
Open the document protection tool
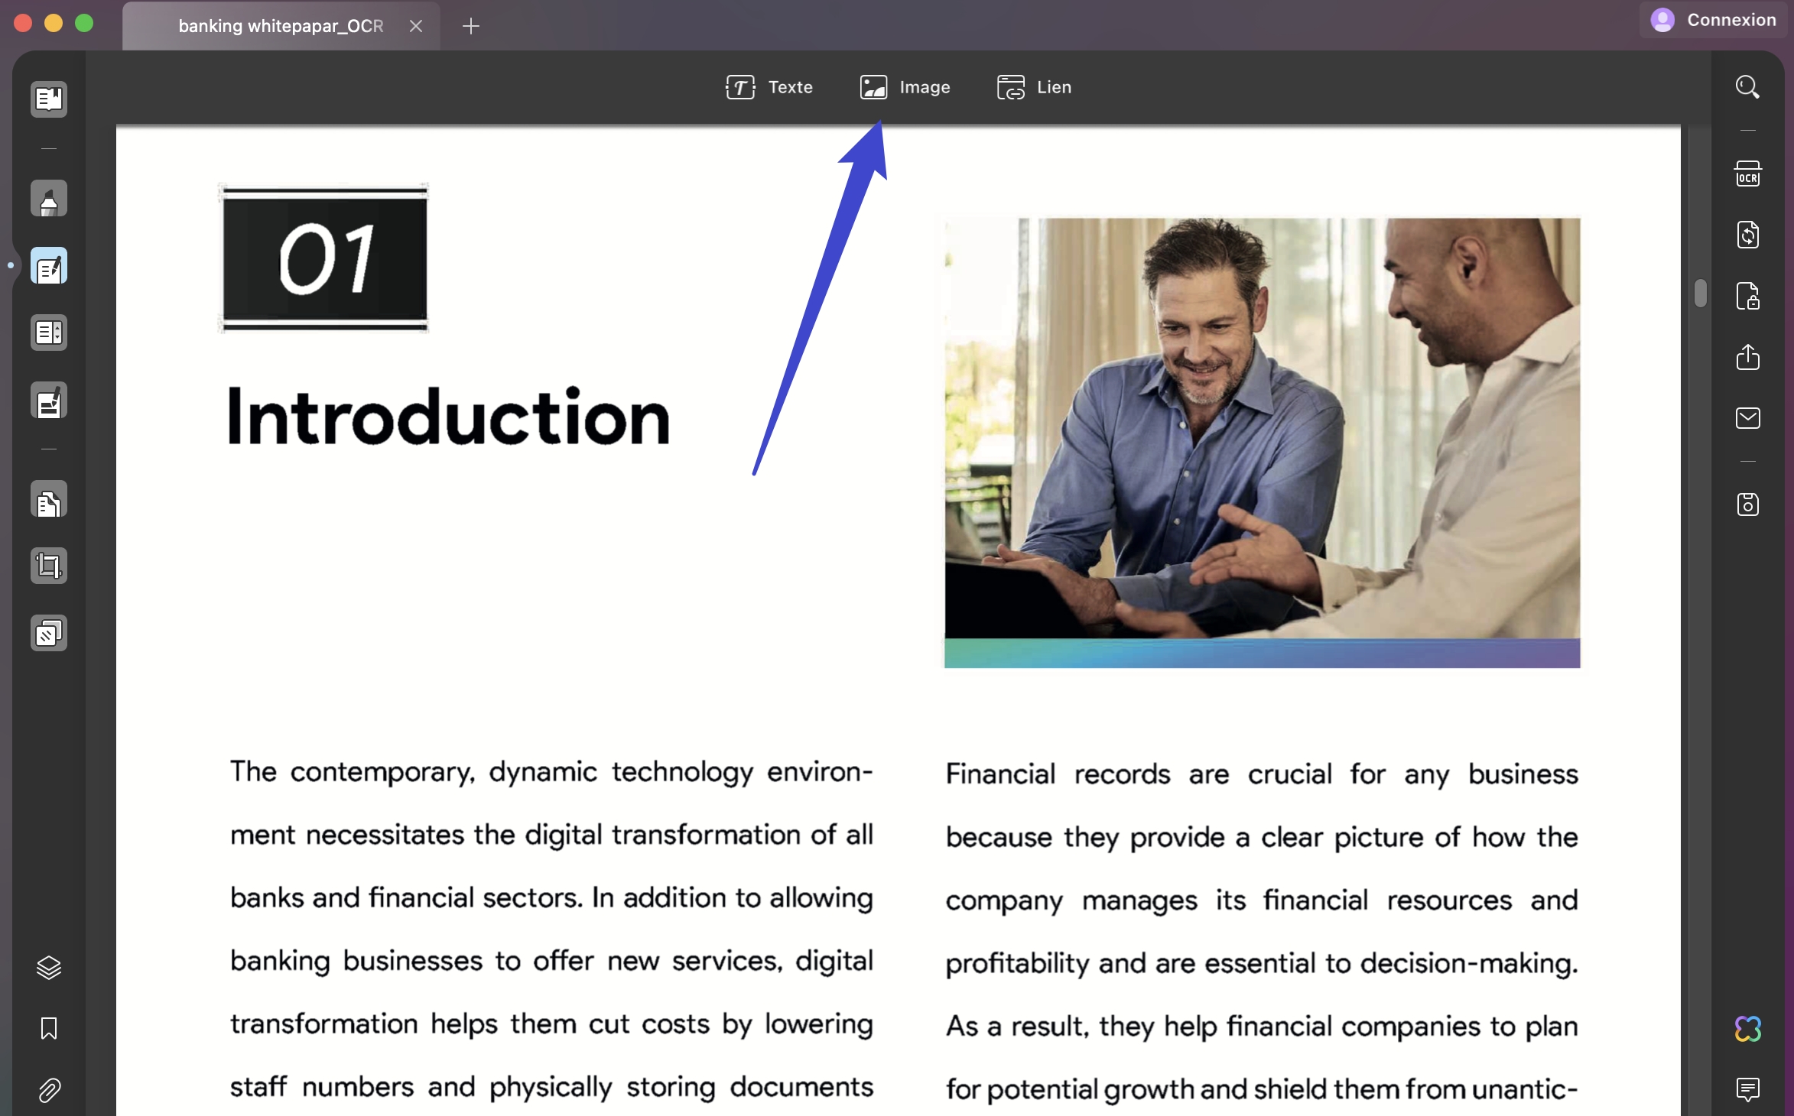(x=1748, y=297)
